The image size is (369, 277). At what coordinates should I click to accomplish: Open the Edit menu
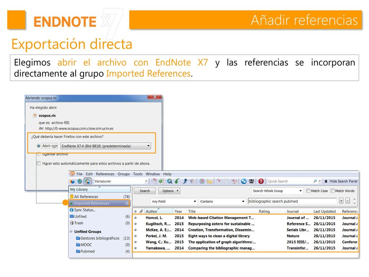pos(89,174)
